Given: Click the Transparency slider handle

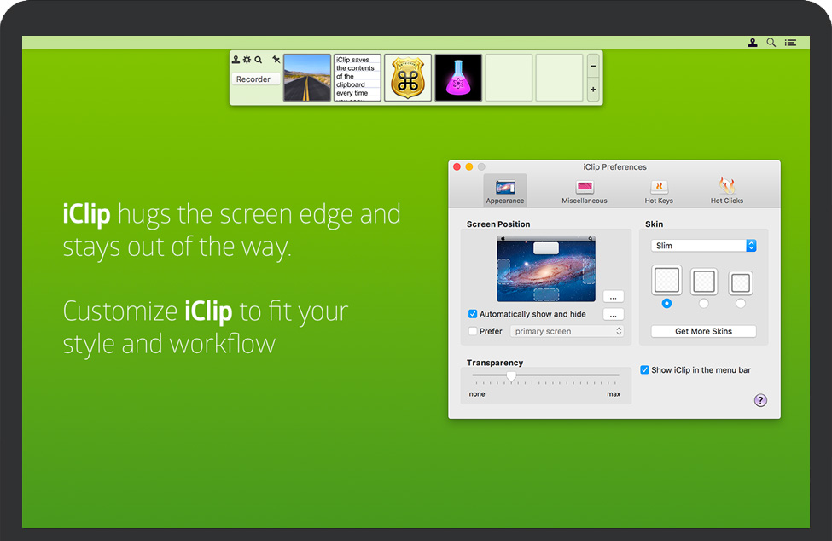Looking at the screenshot, I should click(511, 375).
